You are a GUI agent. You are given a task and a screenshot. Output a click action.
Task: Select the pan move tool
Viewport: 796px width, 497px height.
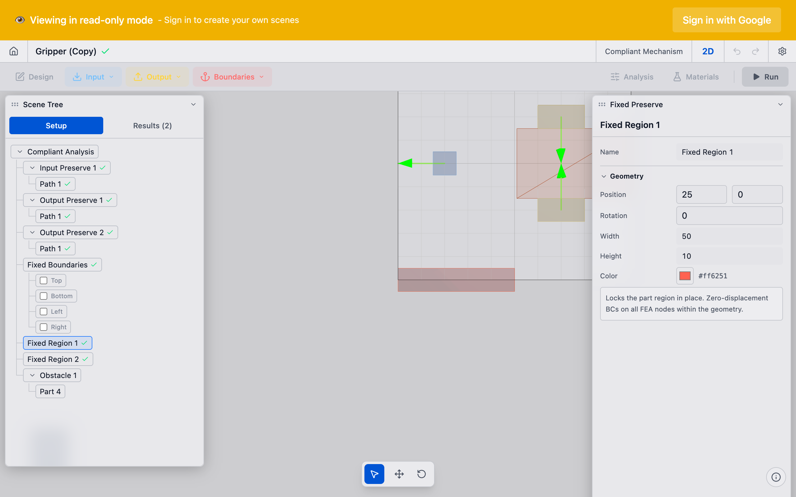pos(399,474)
